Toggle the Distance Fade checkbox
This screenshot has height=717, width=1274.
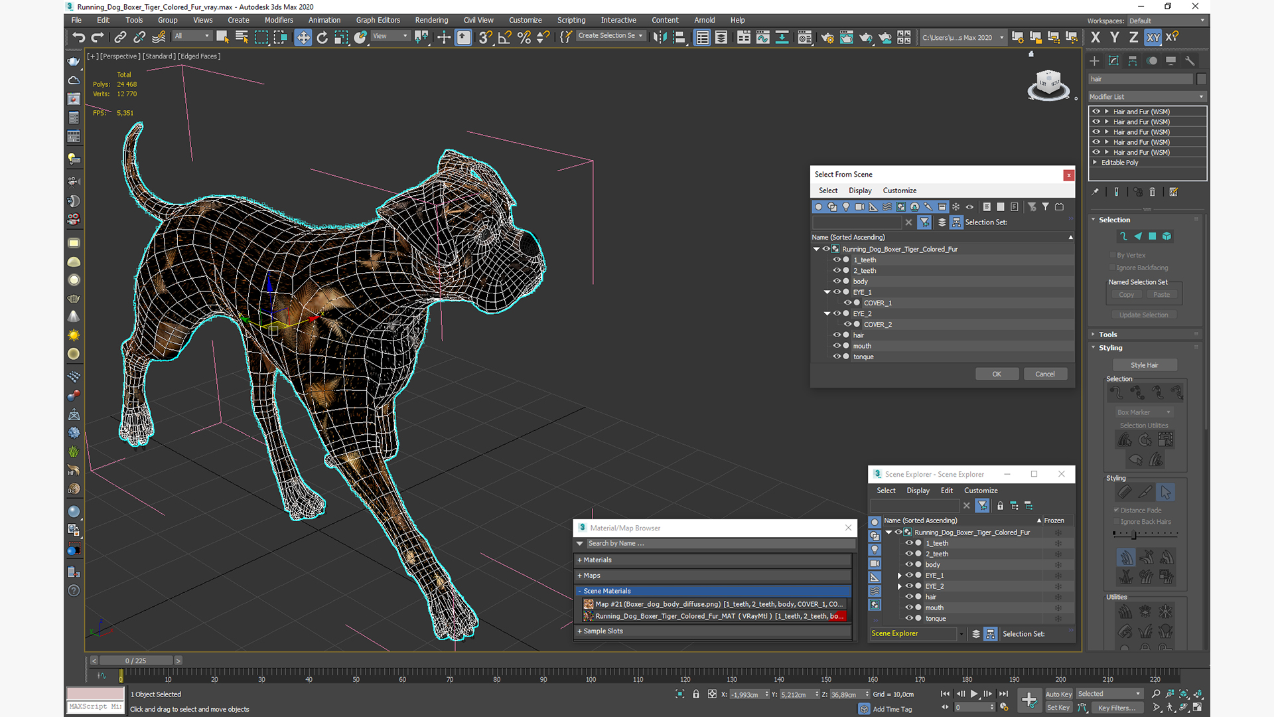(x=1116, y=510)
